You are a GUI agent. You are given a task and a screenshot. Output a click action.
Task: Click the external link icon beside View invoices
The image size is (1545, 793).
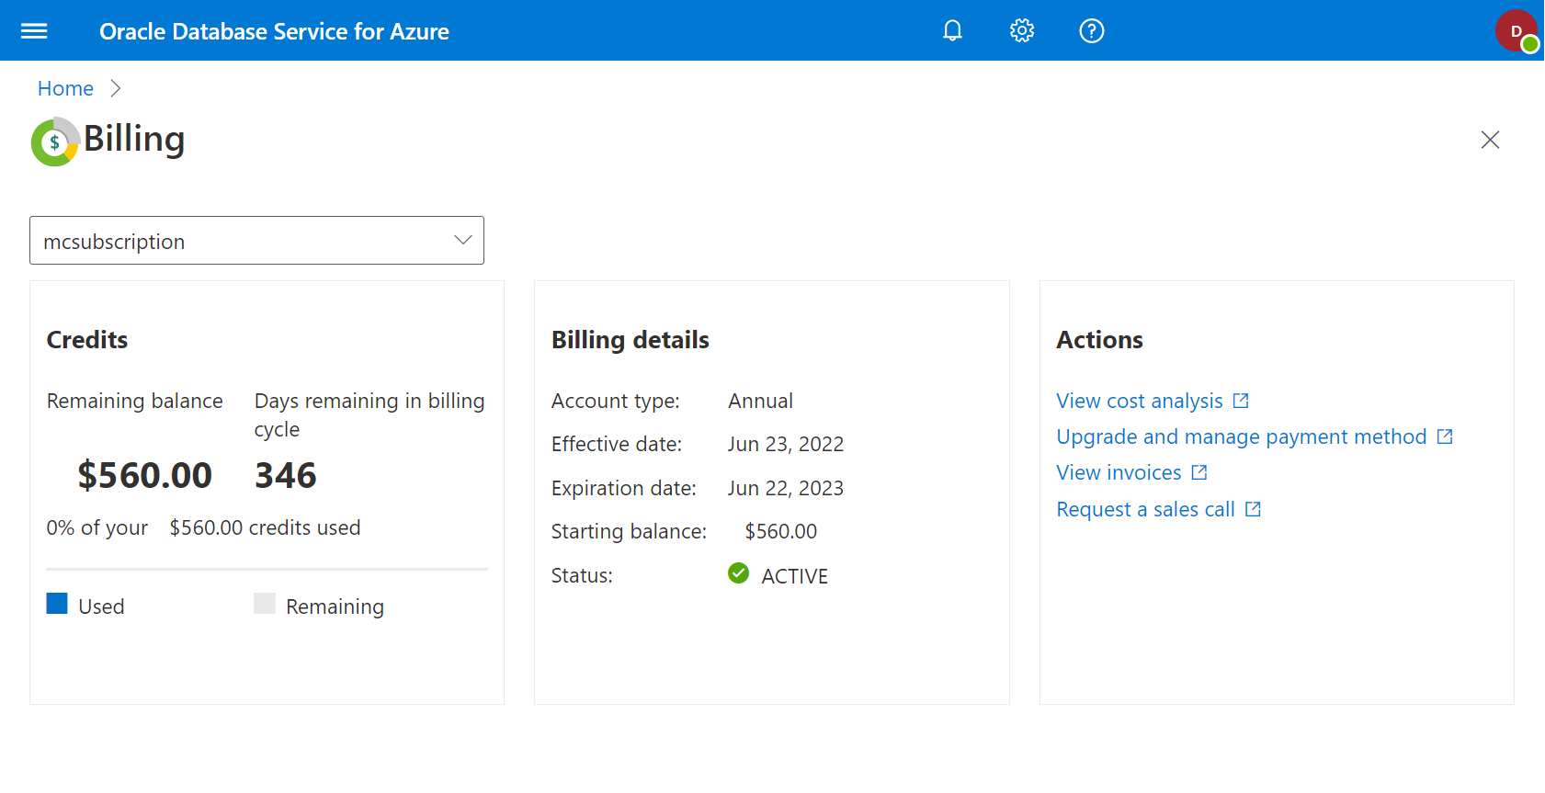tap(1199, 472)
